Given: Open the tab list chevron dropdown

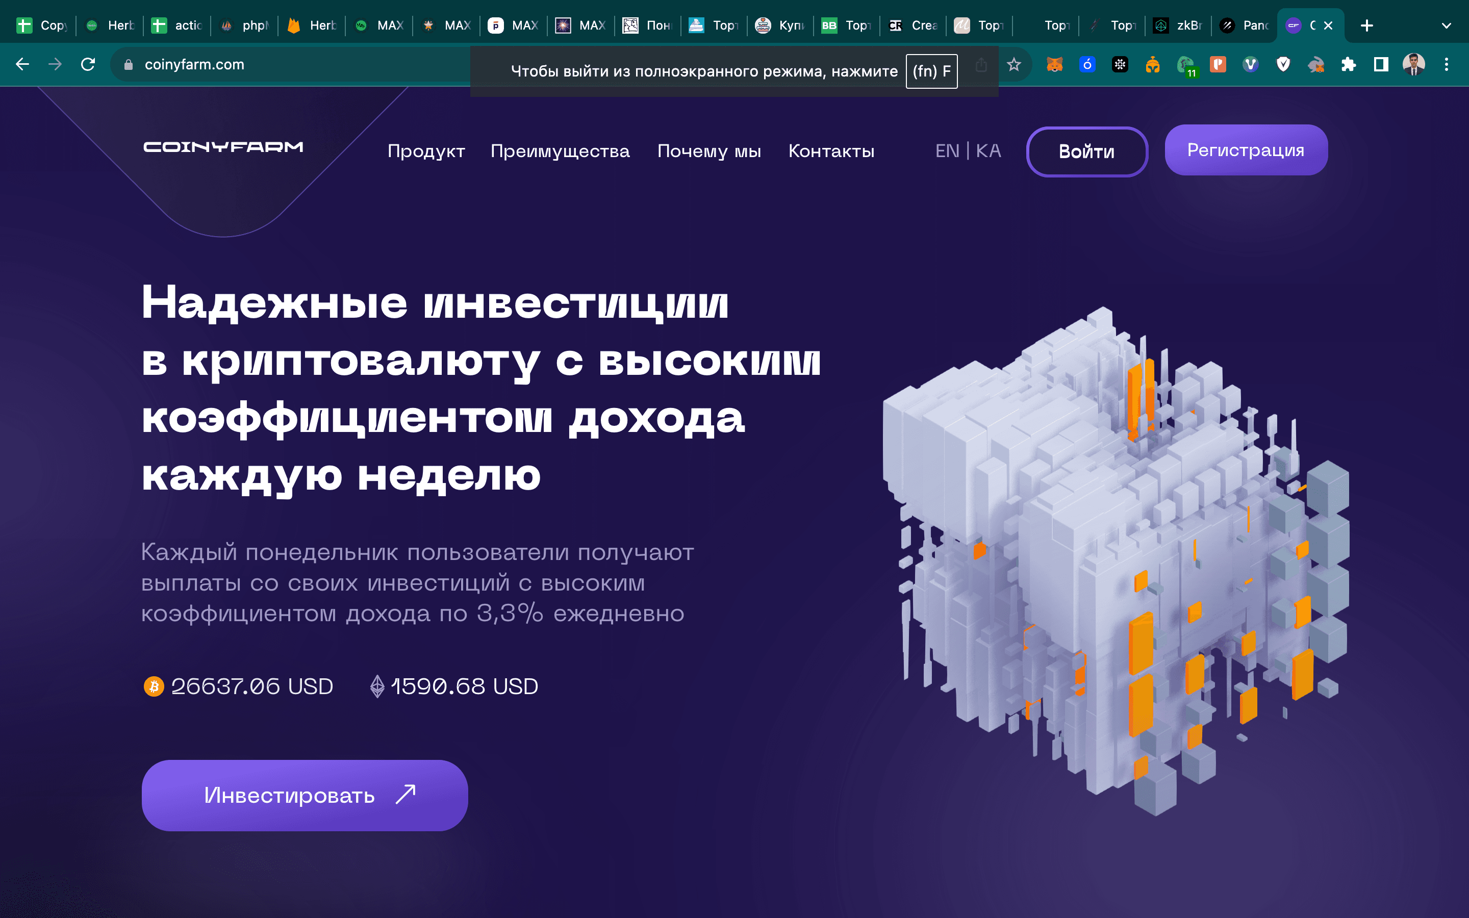Looking at the screenshot, I should pyautogui.click(x=1445, y=25).
